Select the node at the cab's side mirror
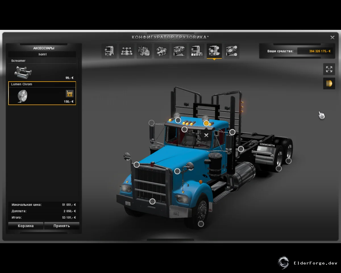The height and width of the screenshot is (273, 341). (x=151, y=123)
